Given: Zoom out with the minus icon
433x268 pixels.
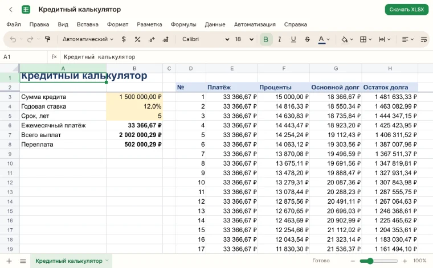Looking at the screenshot, I should pyautogui.click(x=353, y=261).
